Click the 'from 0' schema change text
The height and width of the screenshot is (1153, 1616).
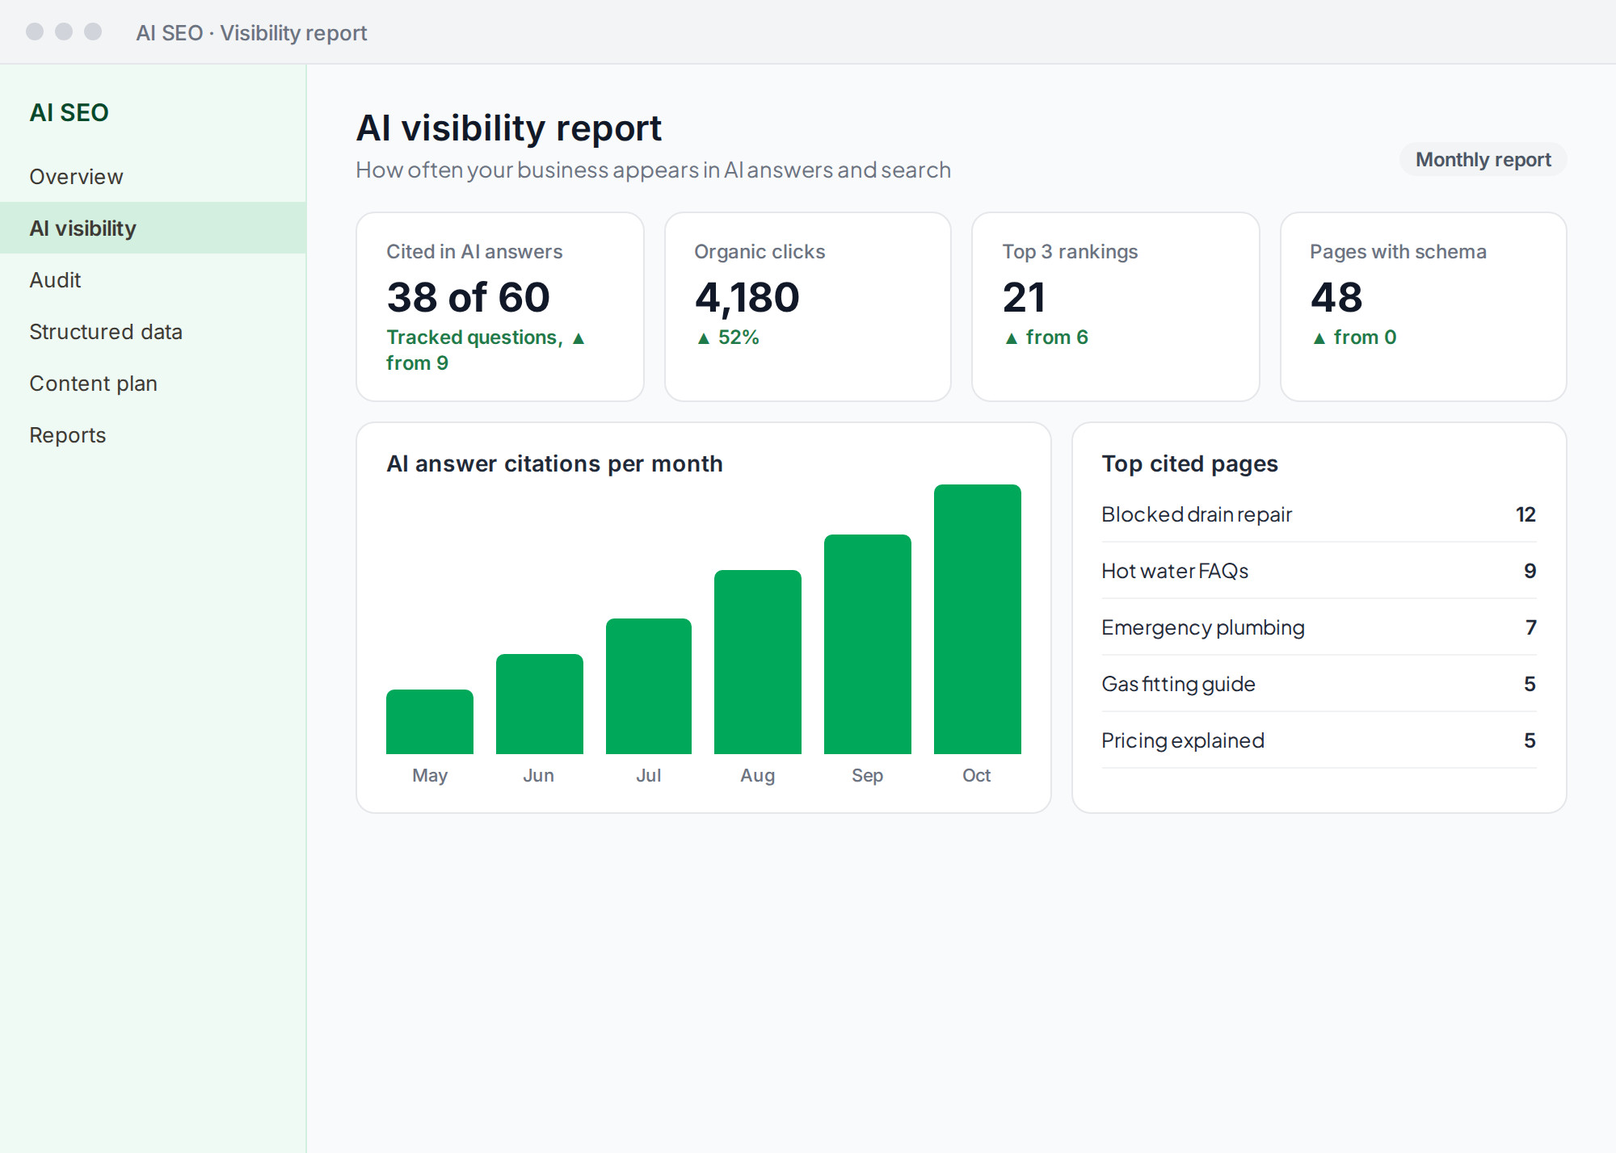point(1354,338)
